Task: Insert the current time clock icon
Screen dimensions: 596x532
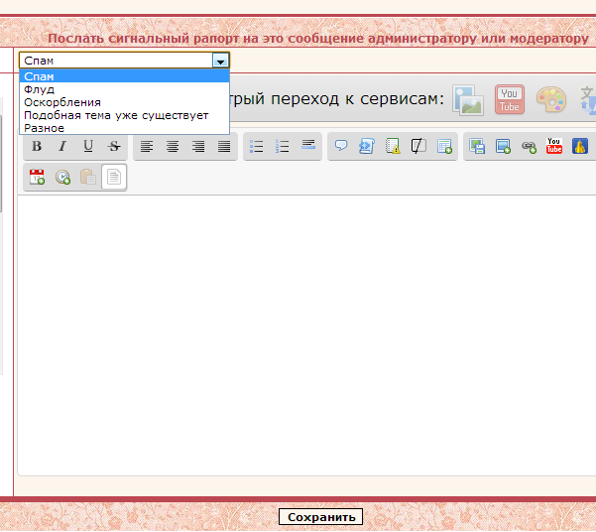Action: pos(62,177)
